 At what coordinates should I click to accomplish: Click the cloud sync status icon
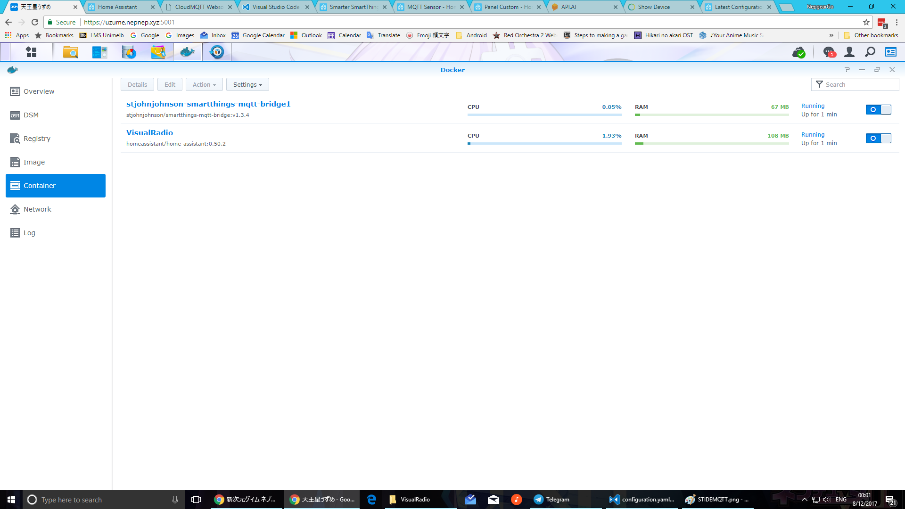pos(798,52)
